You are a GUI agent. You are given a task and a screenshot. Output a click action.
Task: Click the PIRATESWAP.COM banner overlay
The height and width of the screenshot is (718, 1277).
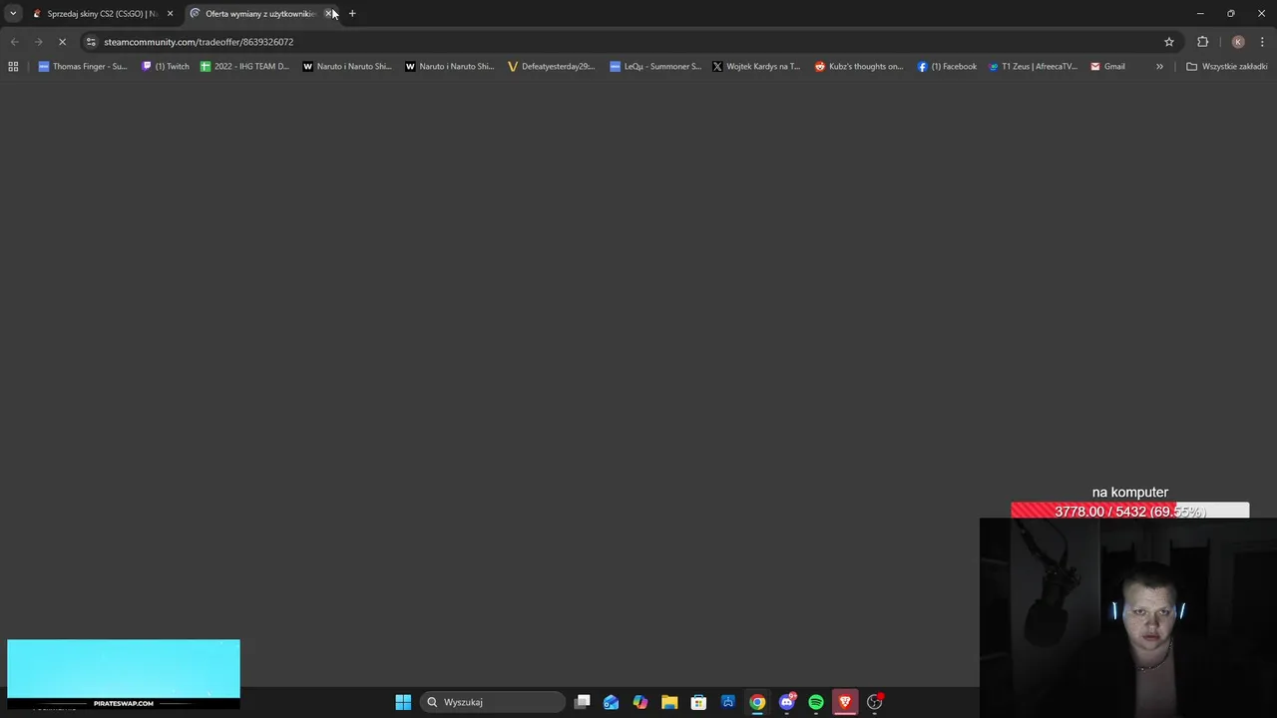click(x=124, y=674)
